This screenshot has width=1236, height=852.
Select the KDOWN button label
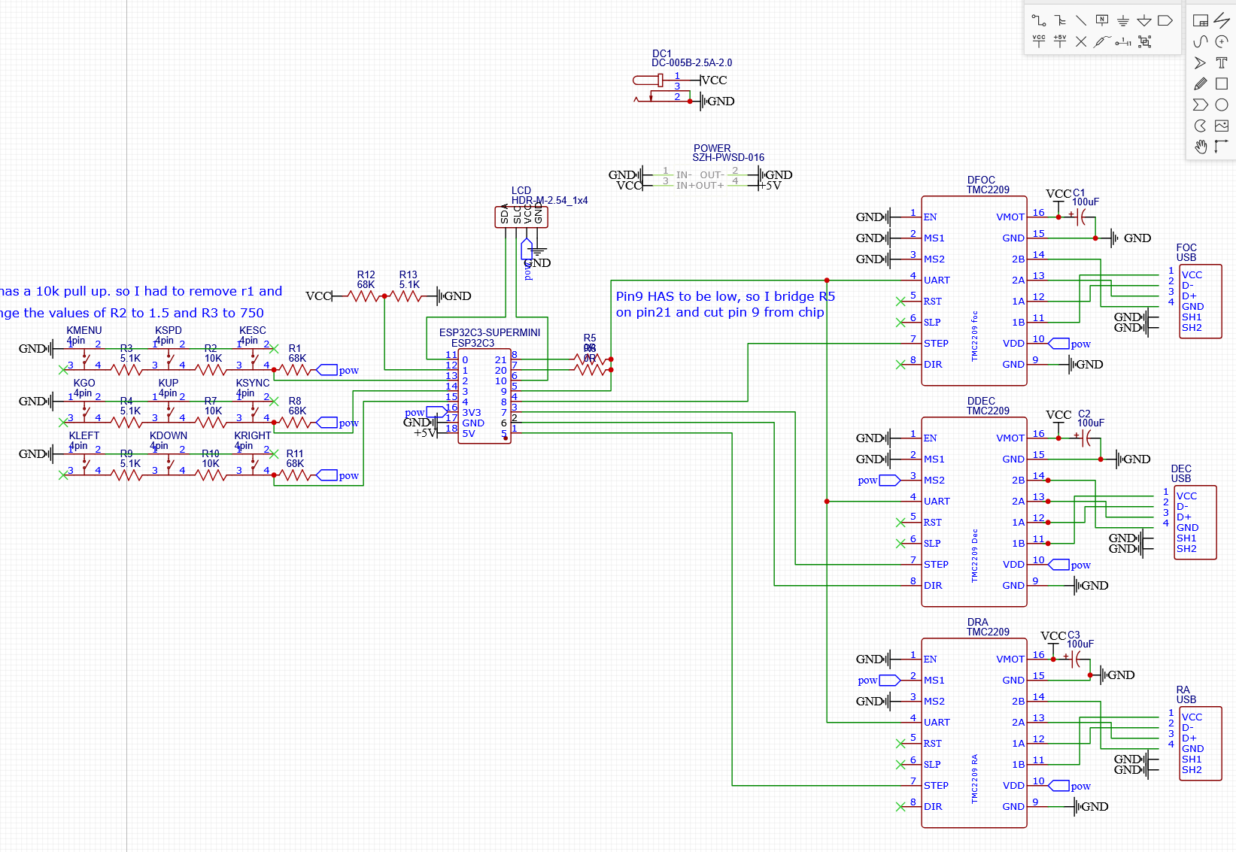168,441
